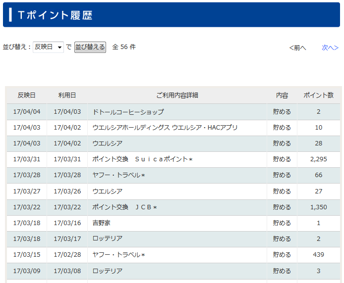Select the 439 points value
Screen dimensions: 344x283
[x=319, y=255]
